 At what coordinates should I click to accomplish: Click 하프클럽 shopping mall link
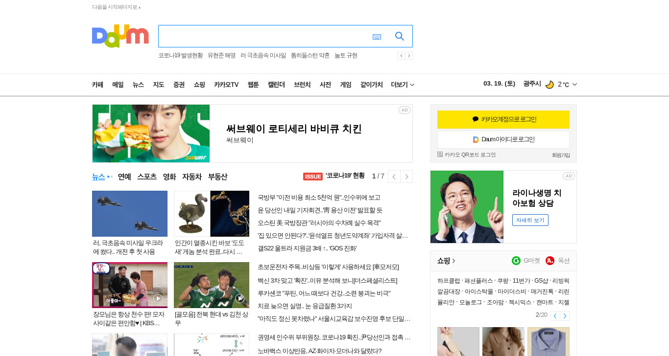449,281
